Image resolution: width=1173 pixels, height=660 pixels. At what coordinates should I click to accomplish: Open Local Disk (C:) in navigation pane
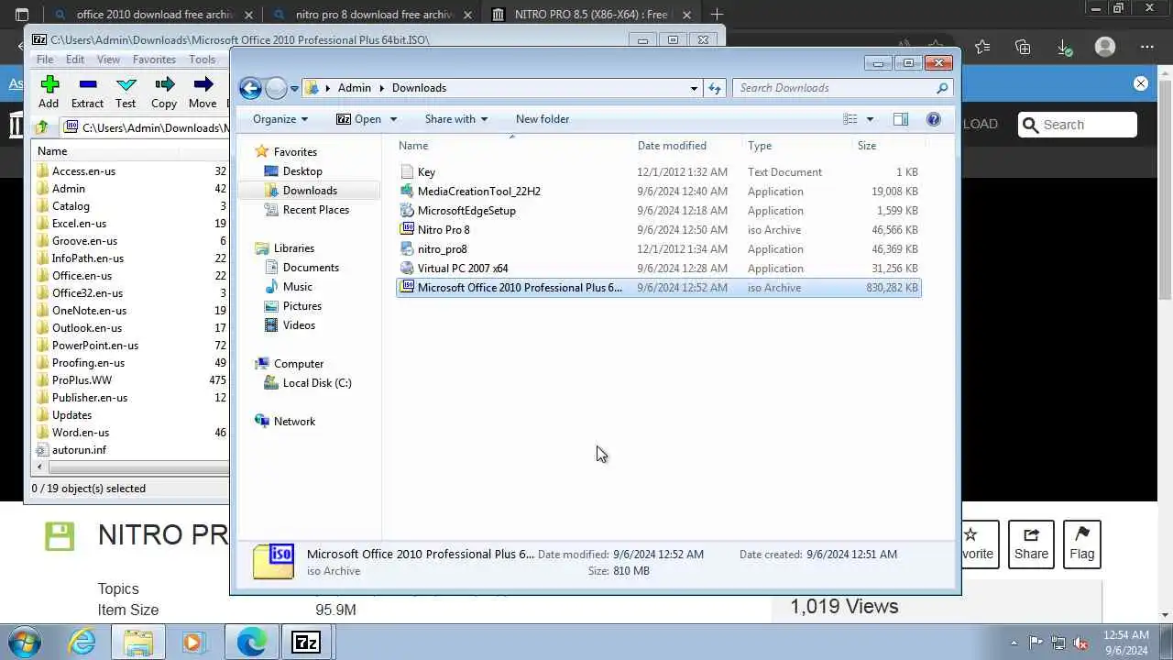click(x=316, y=383)
